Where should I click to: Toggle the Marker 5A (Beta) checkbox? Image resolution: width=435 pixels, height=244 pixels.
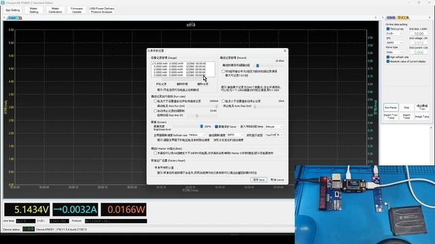click(155, 153)
